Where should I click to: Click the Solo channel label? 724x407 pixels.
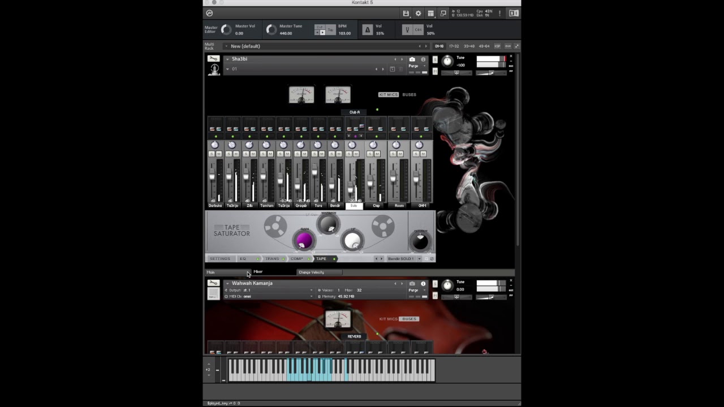pyautogui.click(x=354, y=206)
